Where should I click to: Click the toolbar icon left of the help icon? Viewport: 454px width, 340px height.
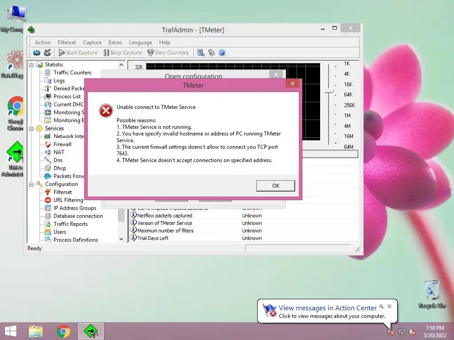point(211,53)
